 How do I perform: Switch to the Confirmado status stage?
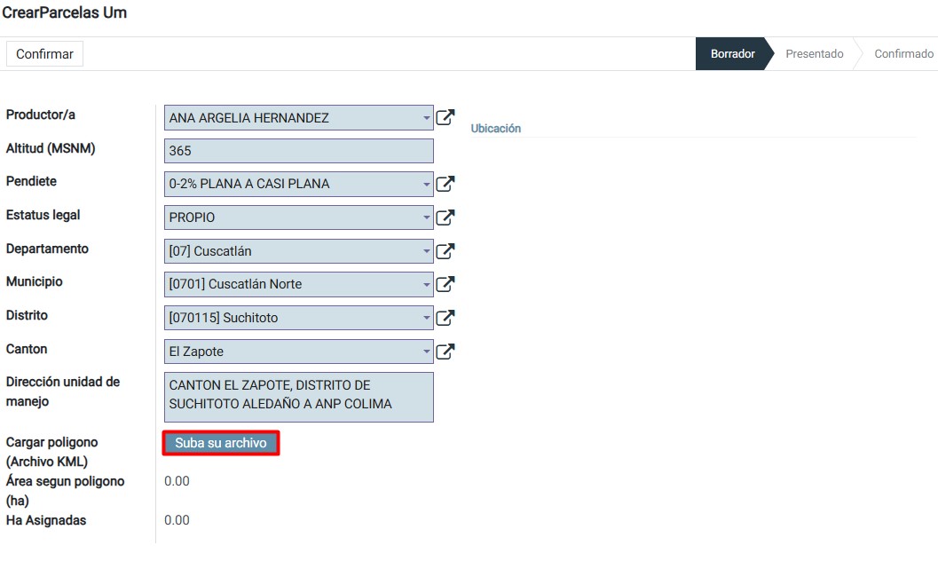[903, 54]
